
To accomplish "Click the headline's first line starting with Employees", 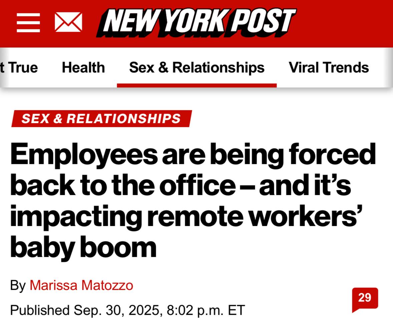I will [193, 155].
